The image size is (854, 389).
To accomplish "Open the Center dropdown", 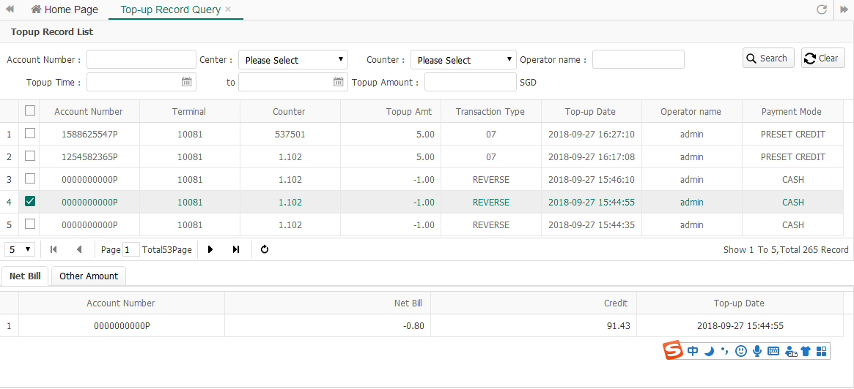I will [293, 60].
